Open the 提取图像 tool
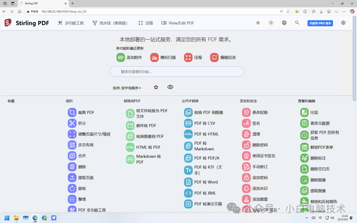This screenshot has width=357, height=223. (x=313, y=191)
